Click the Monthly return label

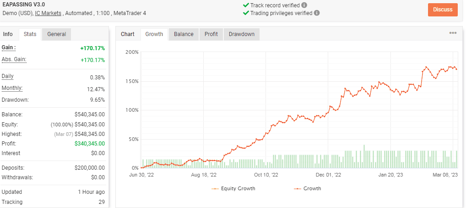pyautogui.click(x=12, y=88)
